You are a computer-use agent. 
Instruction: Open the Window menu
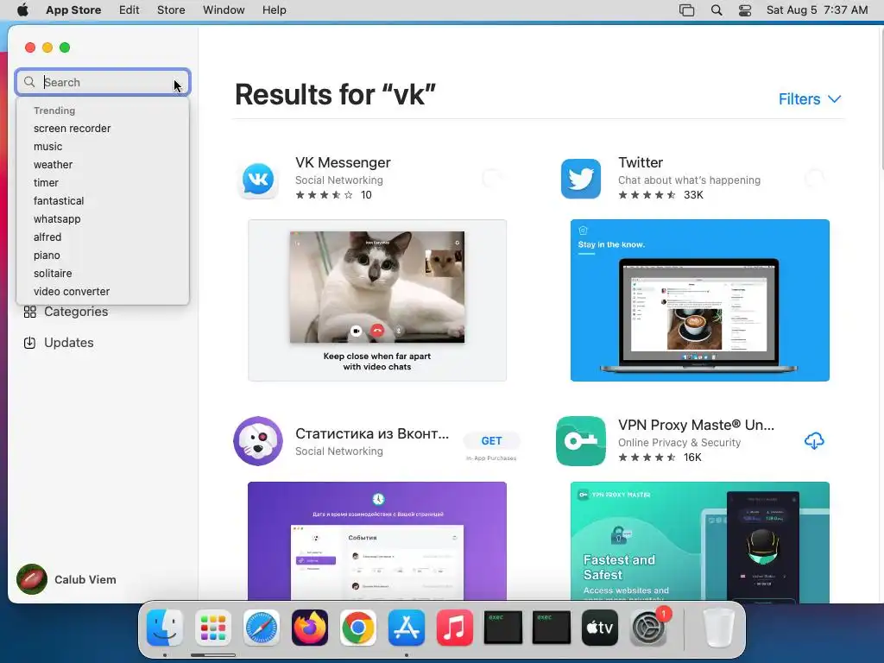(224, 10)
